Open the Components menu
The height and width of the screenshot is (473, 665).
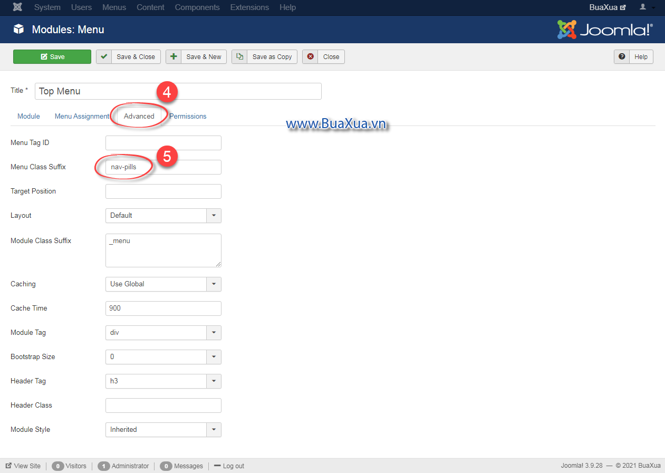197,7
